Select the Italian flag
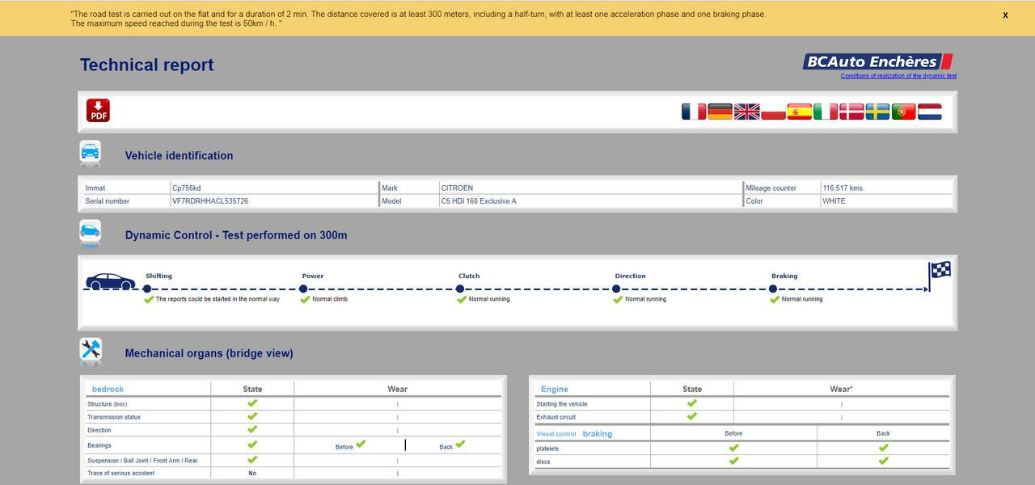This screenshot has height=485, width=1035. click(x=825, y=112)
